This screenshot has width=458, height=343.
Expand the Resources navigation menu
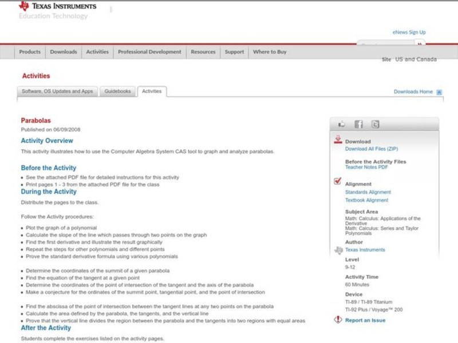click(203, 52)
